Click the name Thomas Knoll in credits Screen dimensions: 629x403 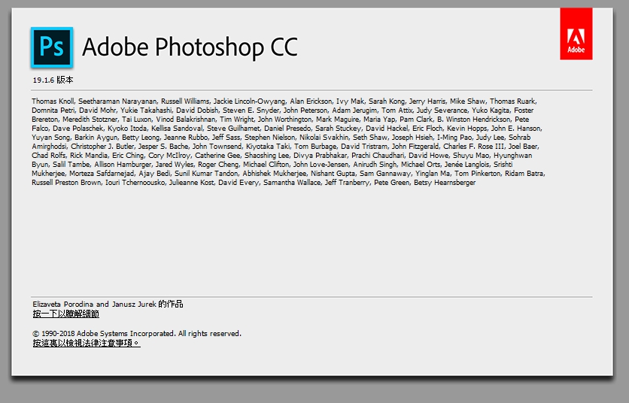click(x=53, y=101)
